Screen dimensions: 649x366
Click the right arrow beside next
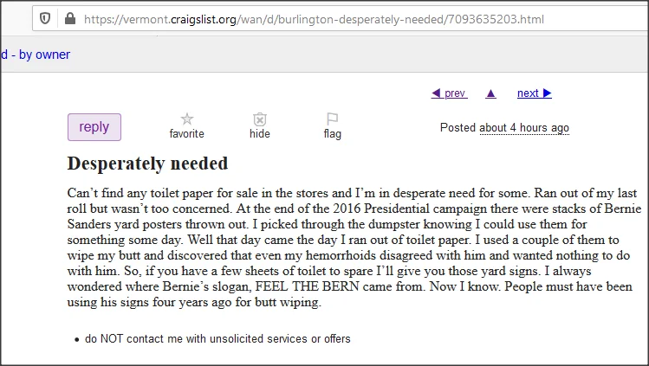point(547,93)
